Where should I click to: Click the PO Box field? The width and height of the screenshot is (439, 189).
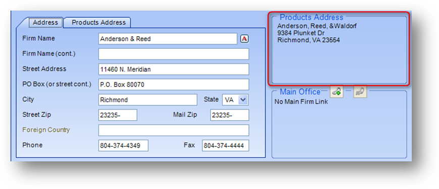(174, 84)
